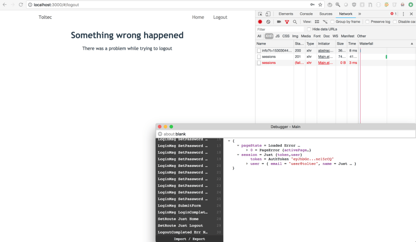Open the saved password key icon
416x242 pixels.
click(x=312, y=5)
